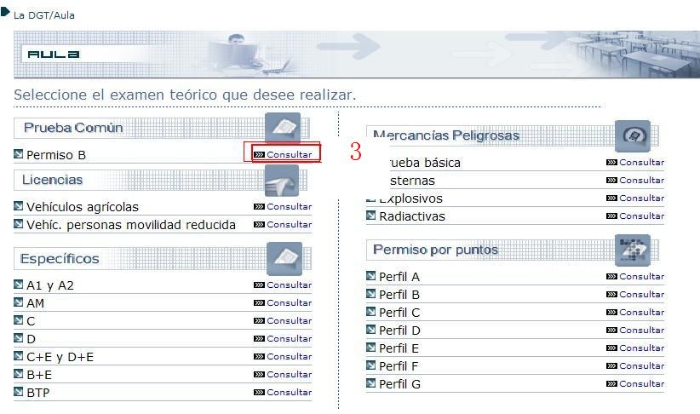Click the Específicos section icon
Image resolution: width=700 pixels, height=414 pixels.
tap(284, 258)
